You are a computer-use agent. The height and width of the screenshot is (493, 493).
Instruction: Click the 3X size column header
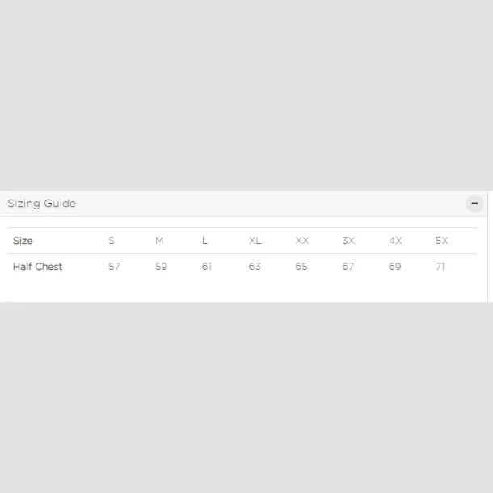click(348, 241)
